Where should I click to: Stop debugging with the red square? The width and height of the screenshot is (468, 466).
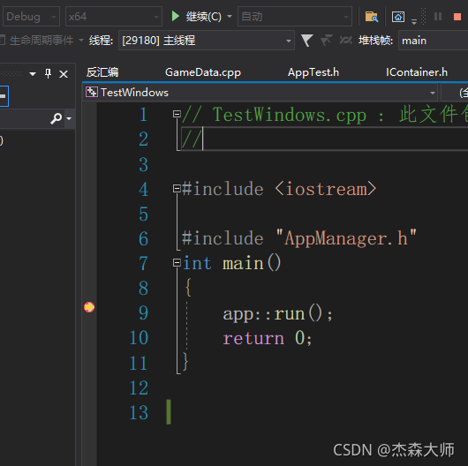point(457,17)
